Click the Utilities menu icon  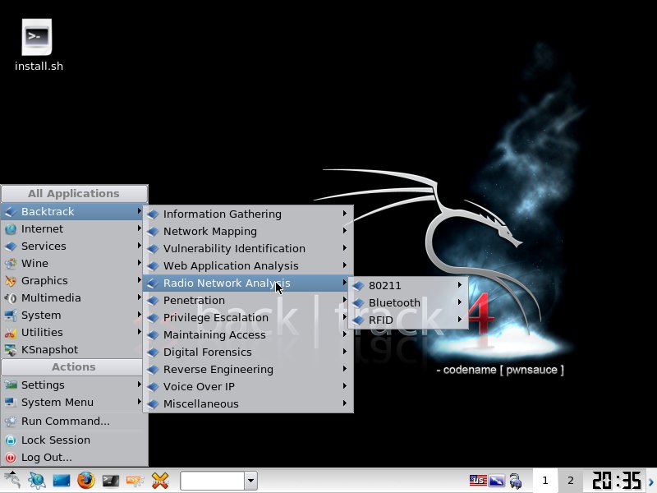[11, 333]
